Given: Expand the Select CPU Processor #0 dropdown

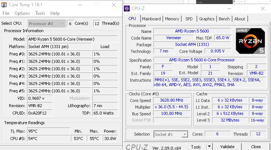Looking at the screenshot, I should [46, 24].
